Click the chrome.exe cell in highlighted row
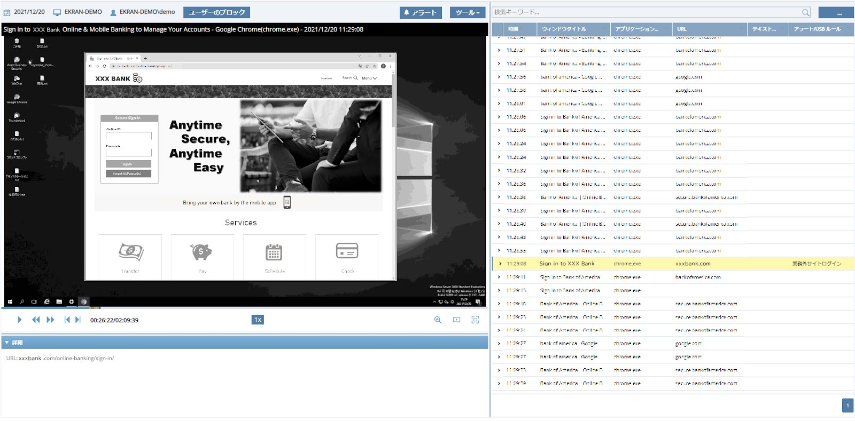The height and width of the screenshot is (421, 855). tap(627, 264)
